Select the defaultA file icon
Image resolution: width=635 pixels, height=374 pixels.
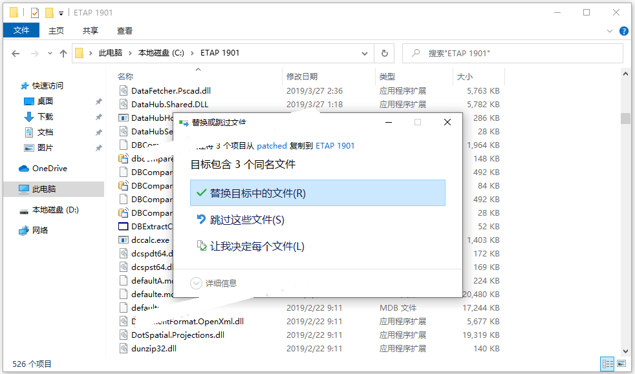[124, 280]
